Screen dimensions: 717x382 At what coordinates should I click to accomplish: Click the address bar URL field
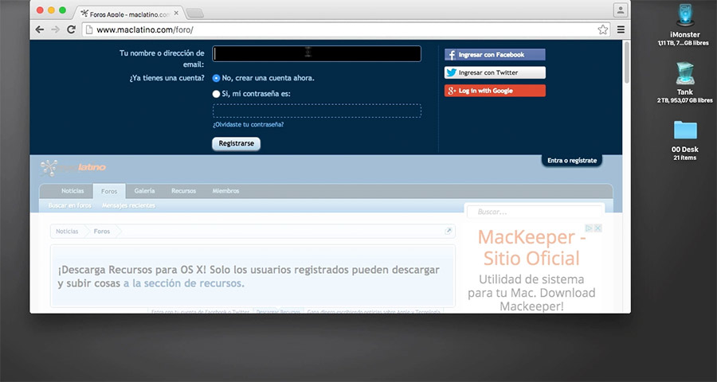(x=345, y=29)
